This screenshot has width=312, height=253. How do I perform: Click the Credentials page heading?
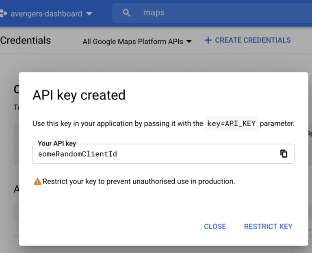click(x=26, y=40)
